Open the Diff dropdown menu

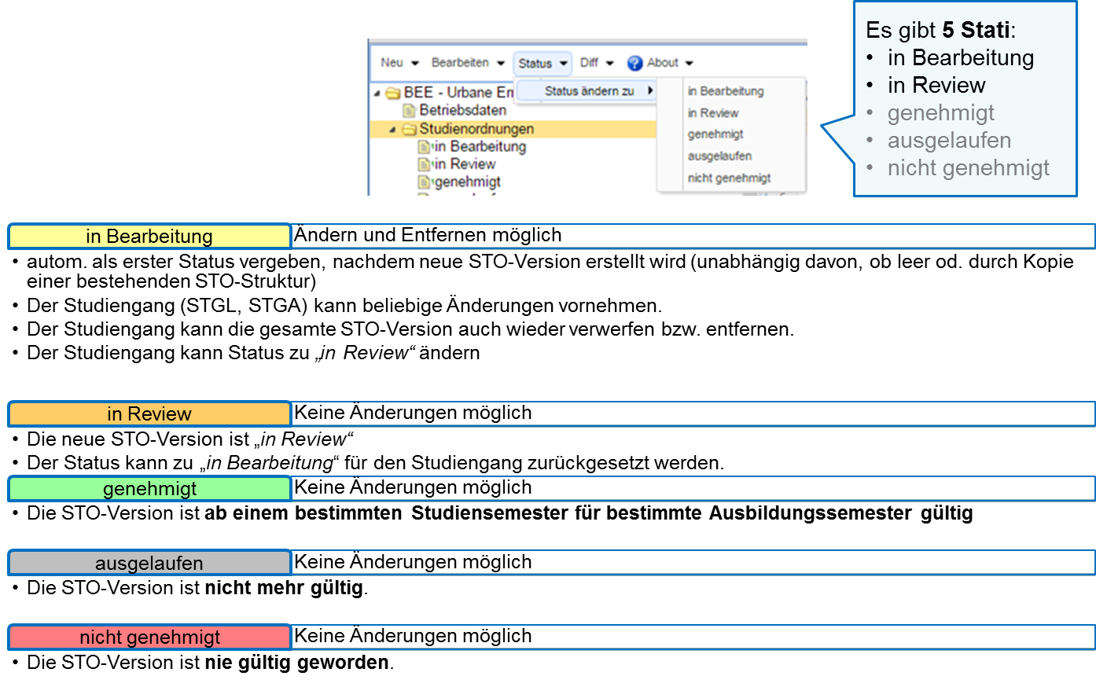[x=596, y=63]
